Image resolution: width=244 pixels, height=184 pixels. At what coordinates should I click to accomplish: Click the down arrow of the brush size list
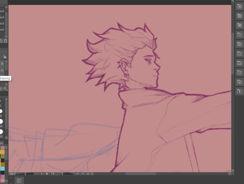click(6, 138)
